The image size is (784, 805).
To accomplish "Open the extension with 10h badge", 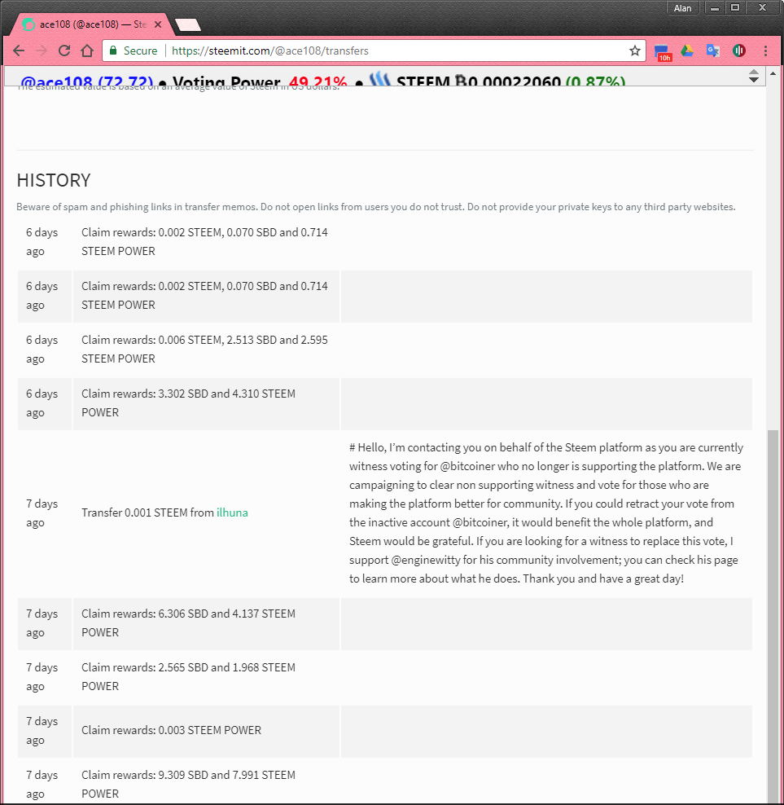I will click(x=663, y=52).
